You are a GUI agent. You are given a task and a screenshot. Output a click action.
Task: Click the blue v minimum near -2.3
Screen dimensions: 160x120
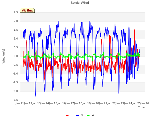35,96
